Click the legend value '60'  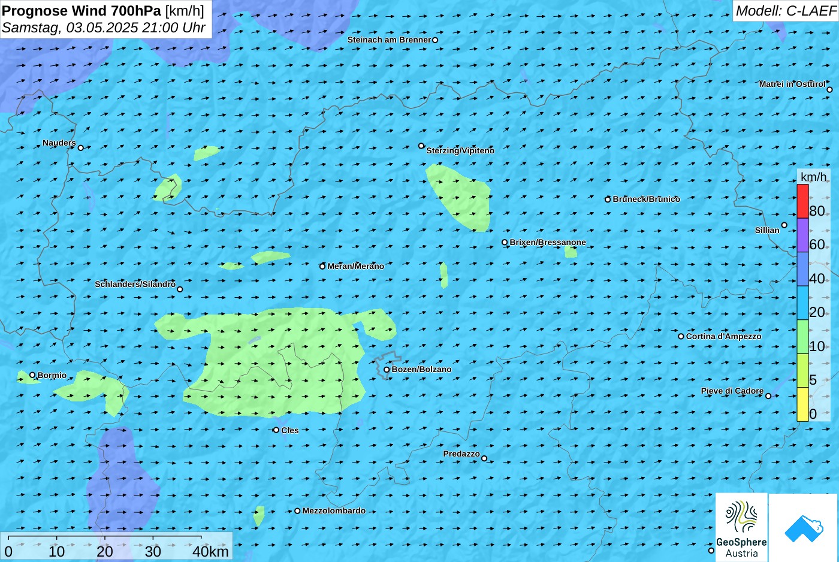pos(817,244)
